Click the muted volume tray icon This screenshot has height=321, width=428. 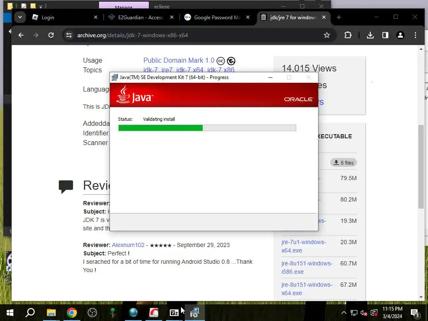pyautogui.click(x=364, y=313)
